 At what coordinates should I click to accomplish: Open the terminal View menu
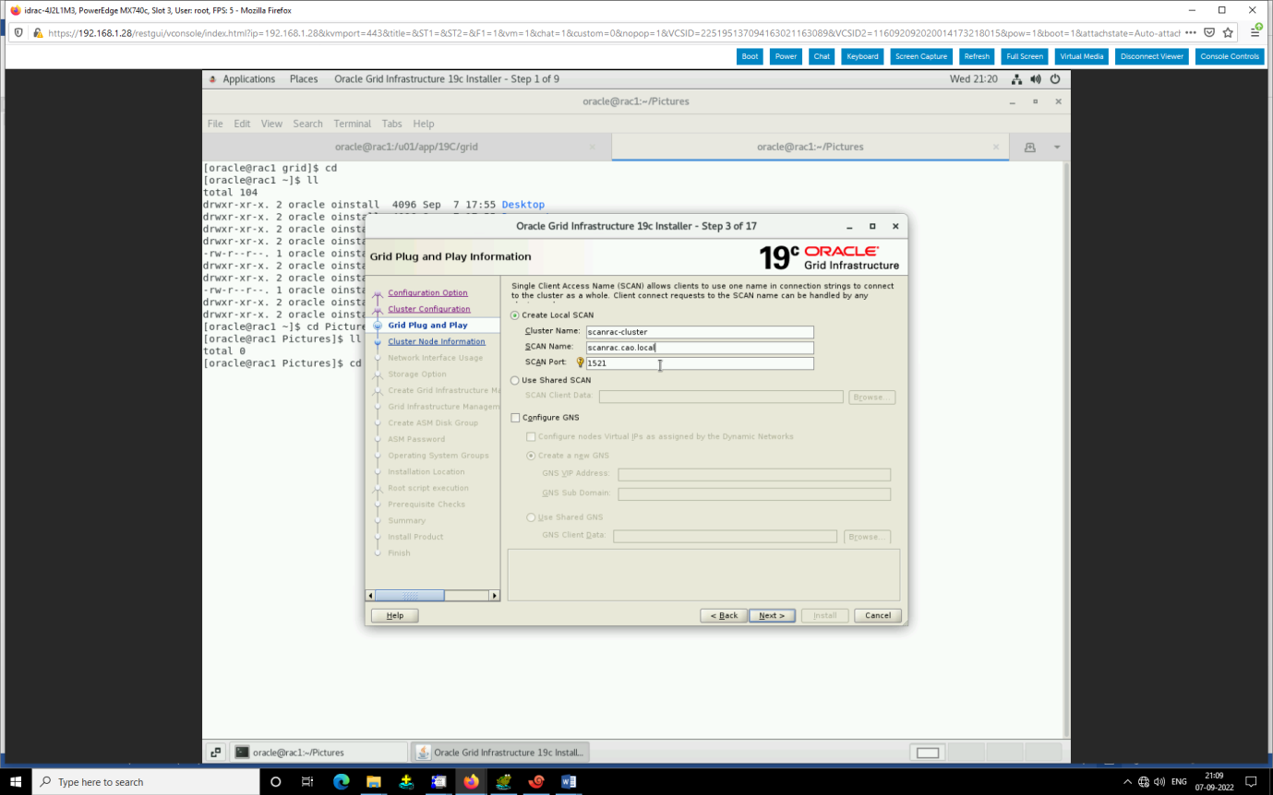(271, 124)
